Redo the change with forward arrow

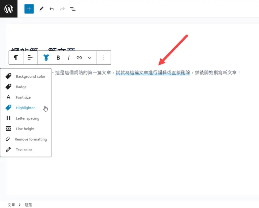(62, 9)
